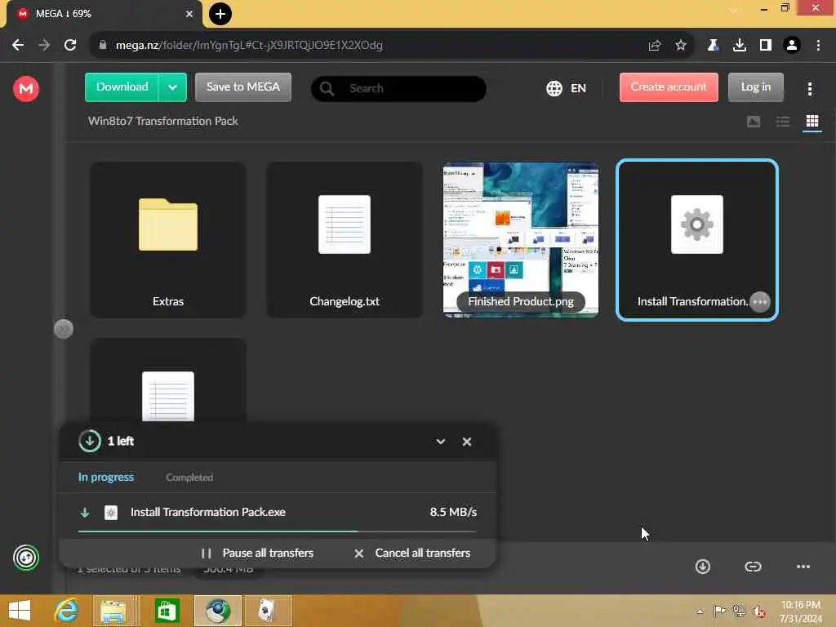This screenshot has width=836, height=627.
Task: Open Windows Store from taskbar
Action: pos(167,611)
